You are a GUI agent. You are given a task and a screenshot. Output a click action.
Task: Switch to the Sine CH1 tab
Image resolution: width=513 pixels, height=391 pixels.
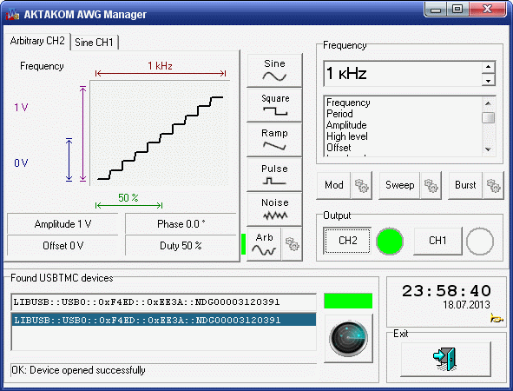coord(94,43)
